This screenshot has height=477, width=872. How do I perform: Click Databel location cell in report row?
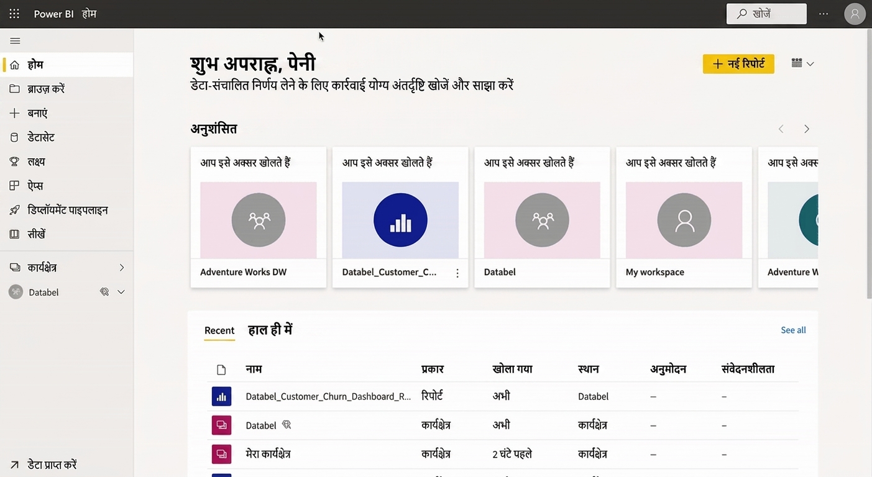(x=593, y=396)
